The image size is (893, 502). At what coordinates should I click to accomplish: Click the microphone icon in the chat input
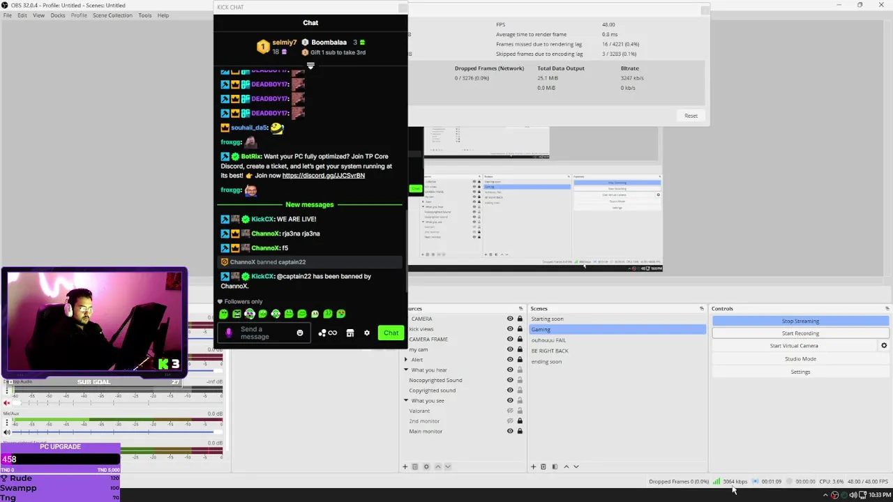tap(229, 333)
